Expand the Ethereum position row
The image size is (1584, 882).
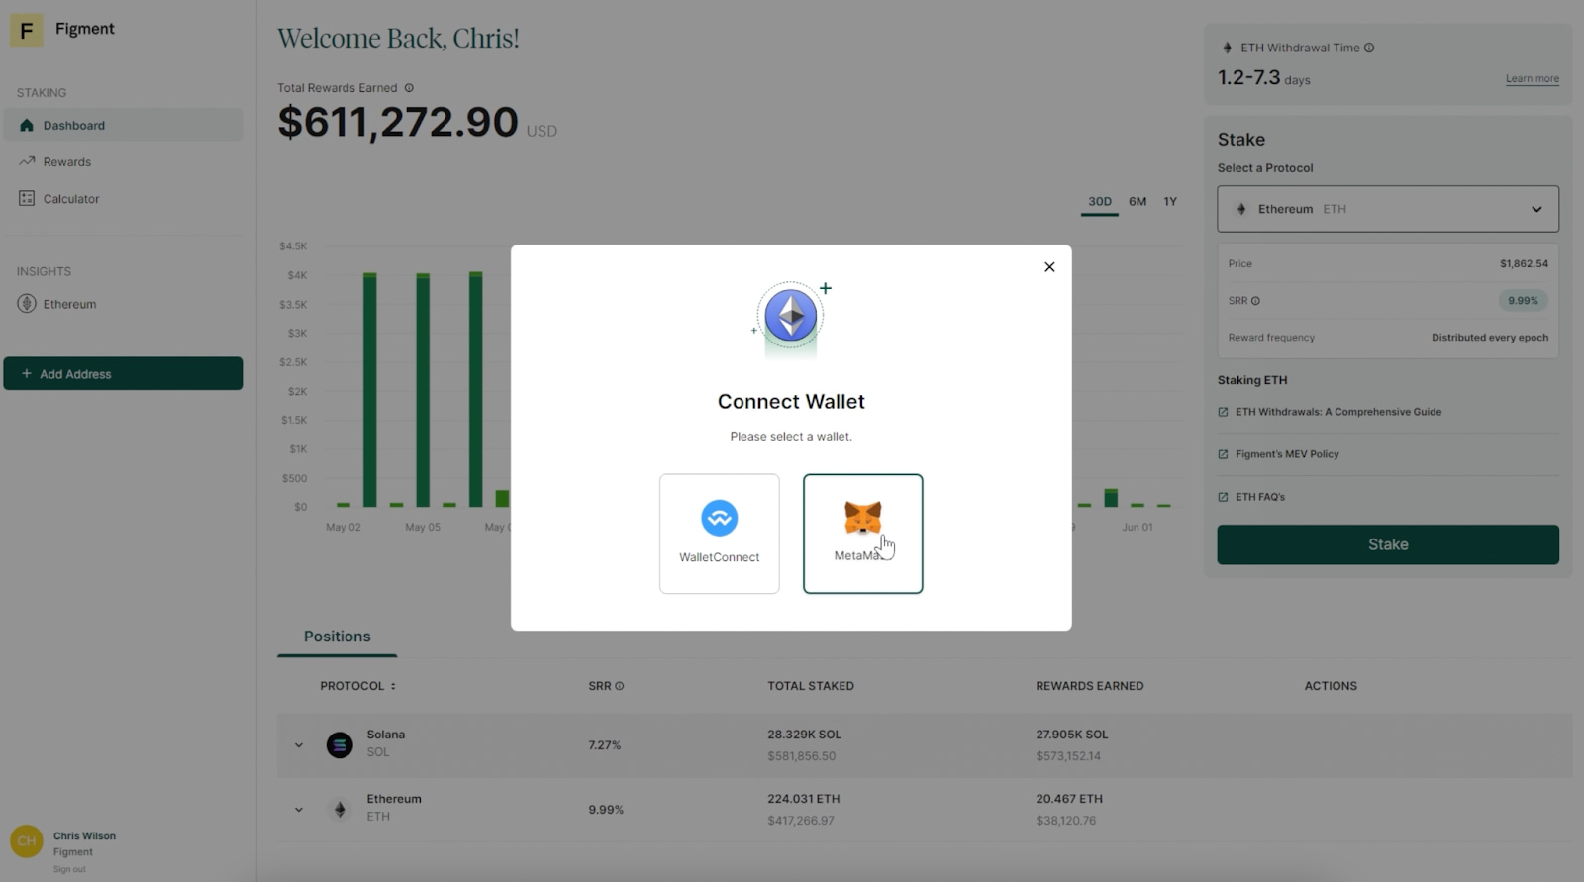point(299,810)
